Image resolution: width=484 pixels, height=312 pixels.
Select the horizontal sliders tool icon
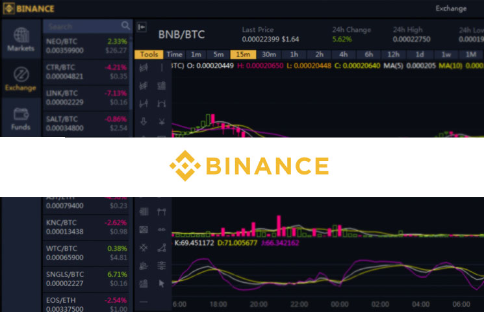(x=161, y=265)
